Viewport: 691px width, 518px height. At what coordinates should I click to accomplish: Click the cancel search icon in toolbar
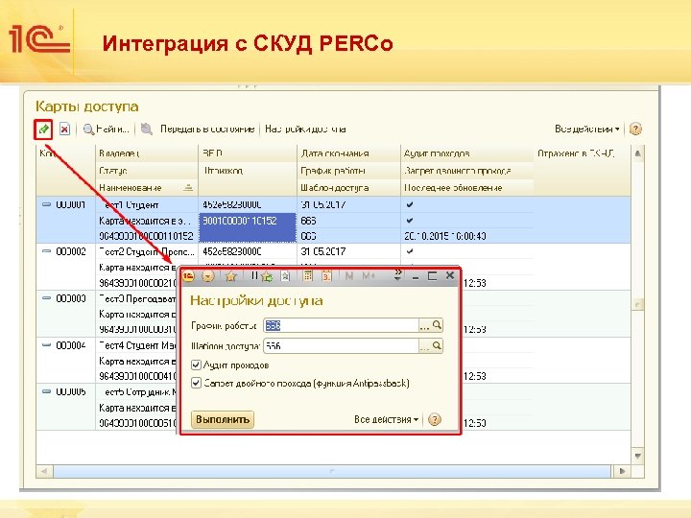pos(146,129)
